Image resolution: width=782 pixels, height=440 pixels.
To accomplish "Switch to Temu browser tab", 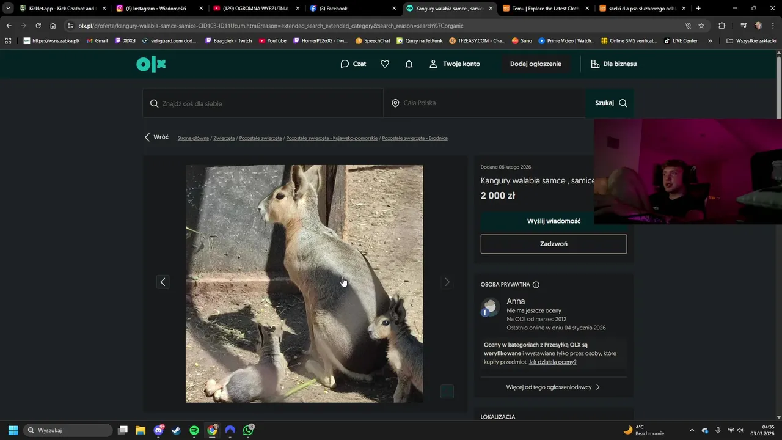I will (546, 9).
